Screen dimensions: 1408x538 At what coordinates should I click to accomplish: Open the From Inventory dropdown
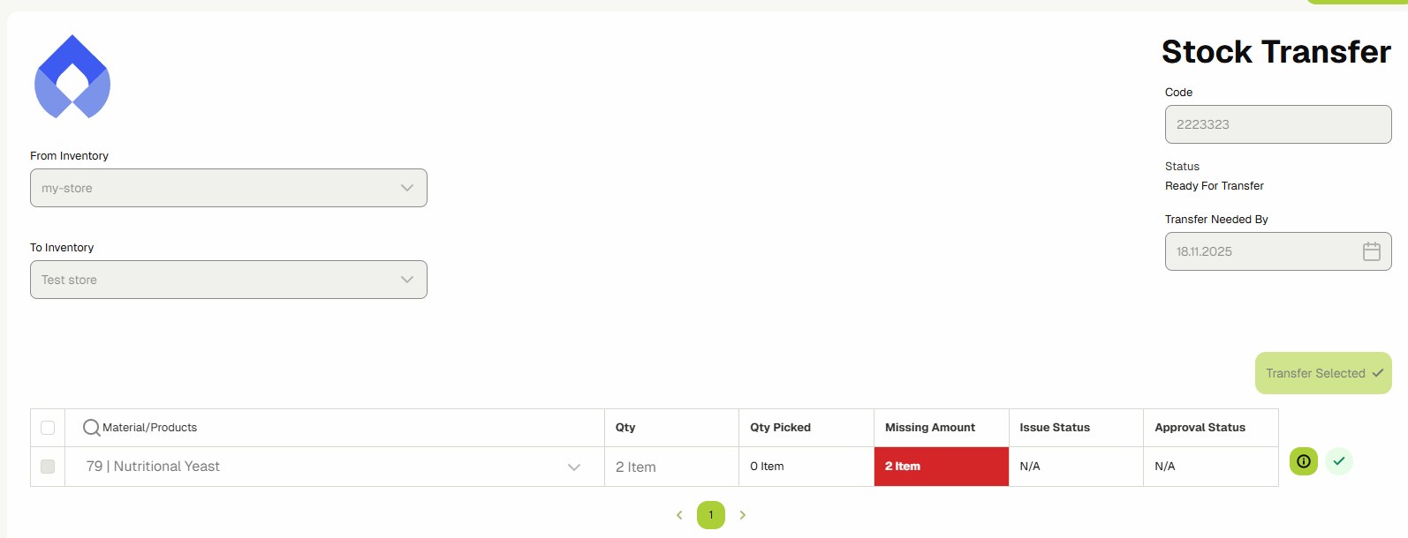(x=228, y=188)
